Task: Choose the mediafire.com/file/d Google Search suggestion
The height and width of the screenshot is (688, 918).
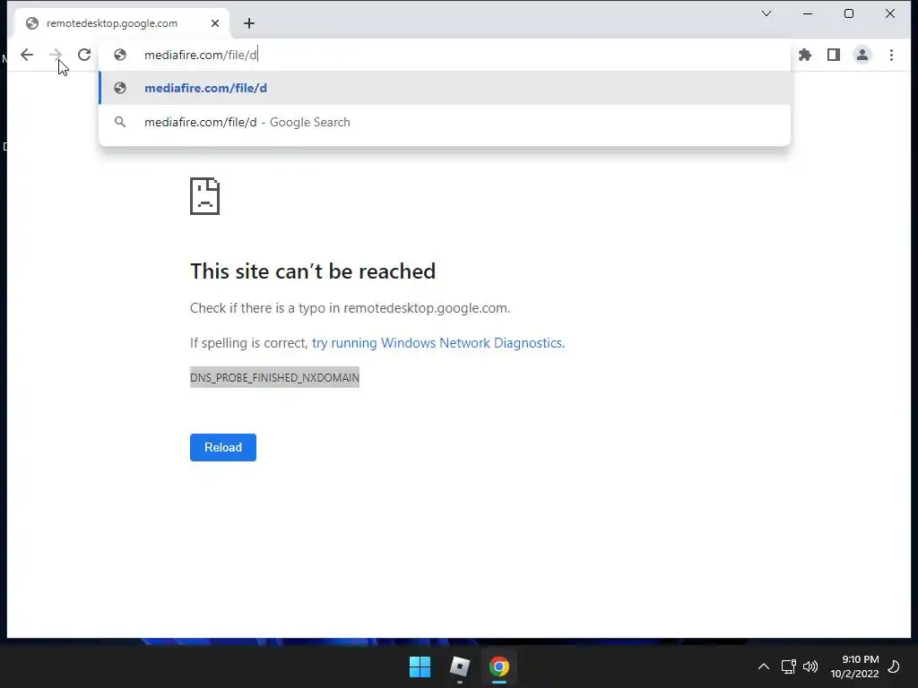Action: click(445, 122)
